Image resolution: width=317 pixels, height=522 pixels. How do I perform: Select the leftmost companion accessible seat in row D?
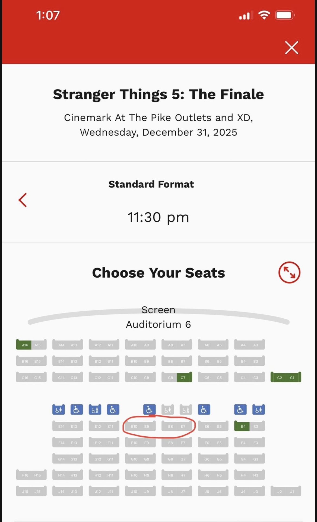[58, 409]
